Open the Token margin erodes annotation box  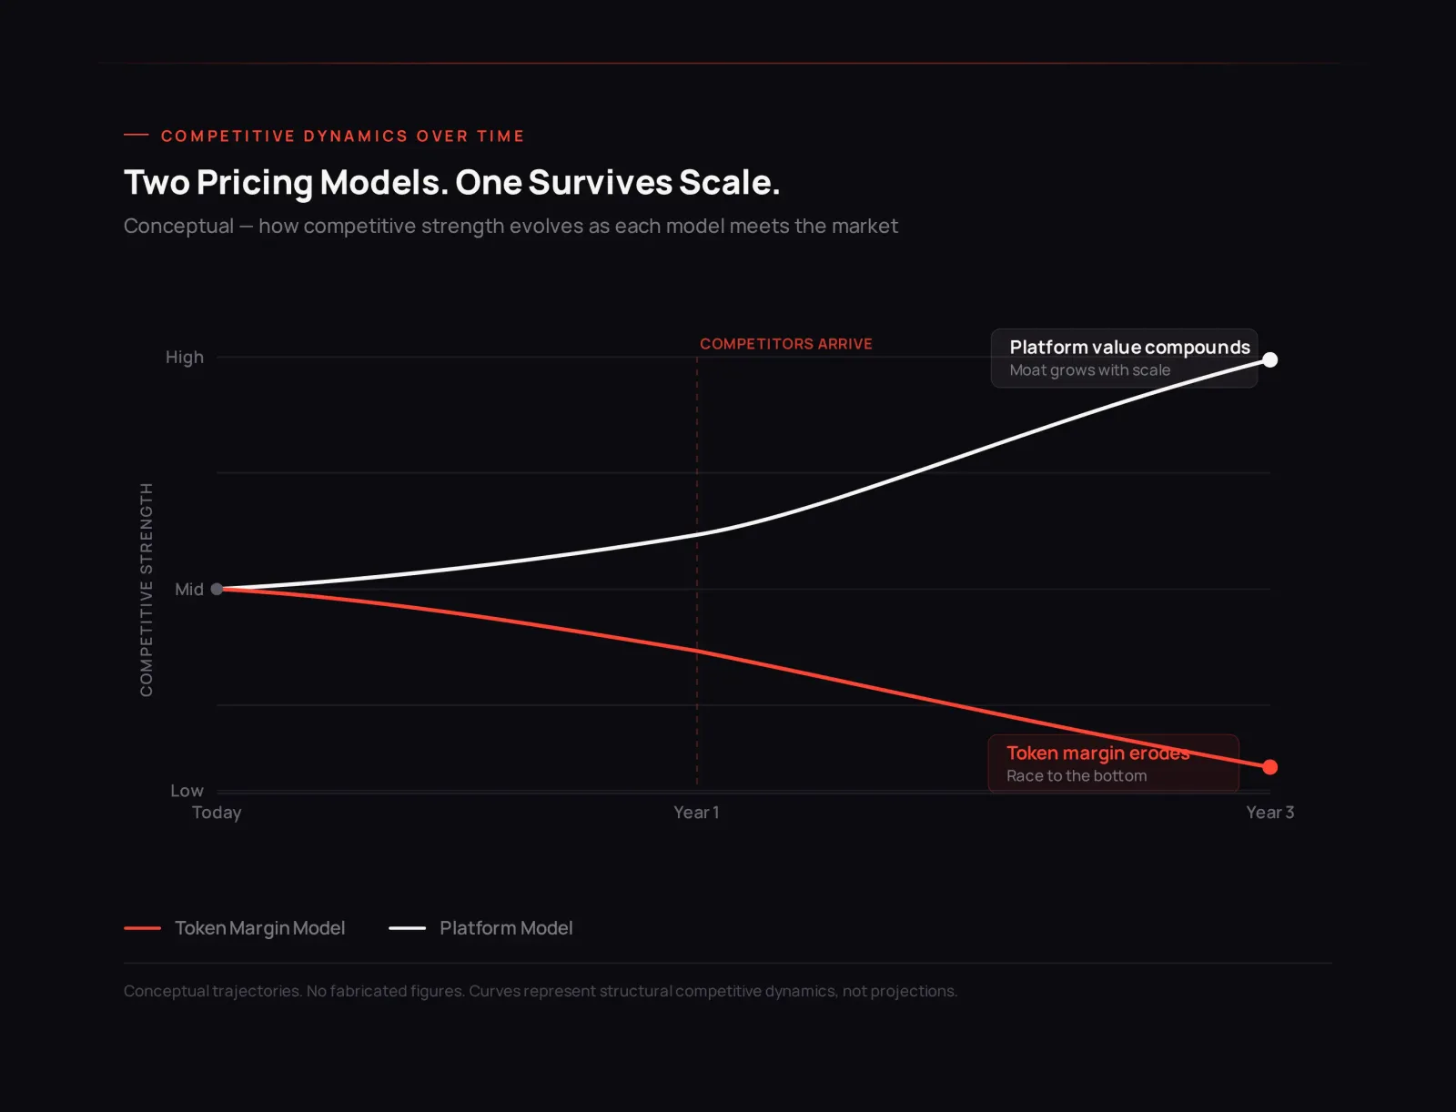[x=1113, y=763]
